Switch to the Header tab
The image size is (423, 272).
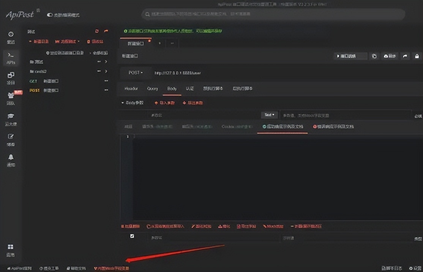[x=131, y=88]
